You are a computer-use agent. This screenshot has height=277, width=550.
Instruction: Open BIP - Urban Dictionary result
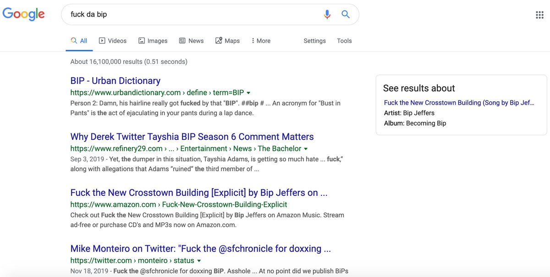115,81
